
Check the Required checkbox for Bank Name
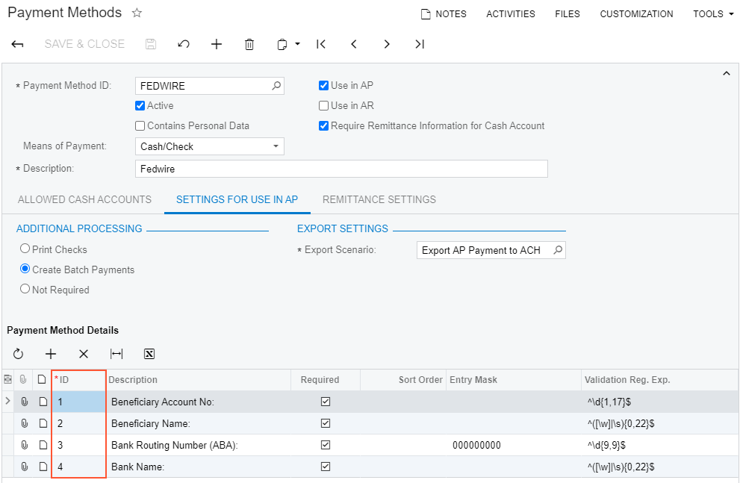click(326, 466)
